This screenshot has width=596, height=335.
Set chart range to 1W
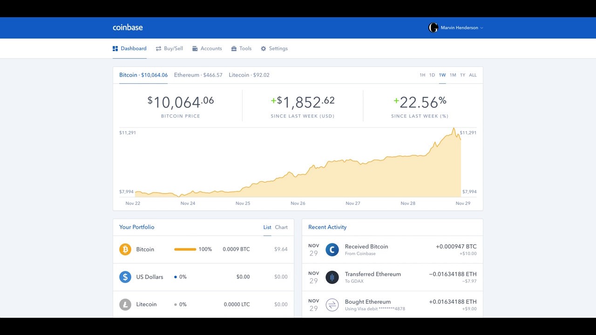pos(442,75)
